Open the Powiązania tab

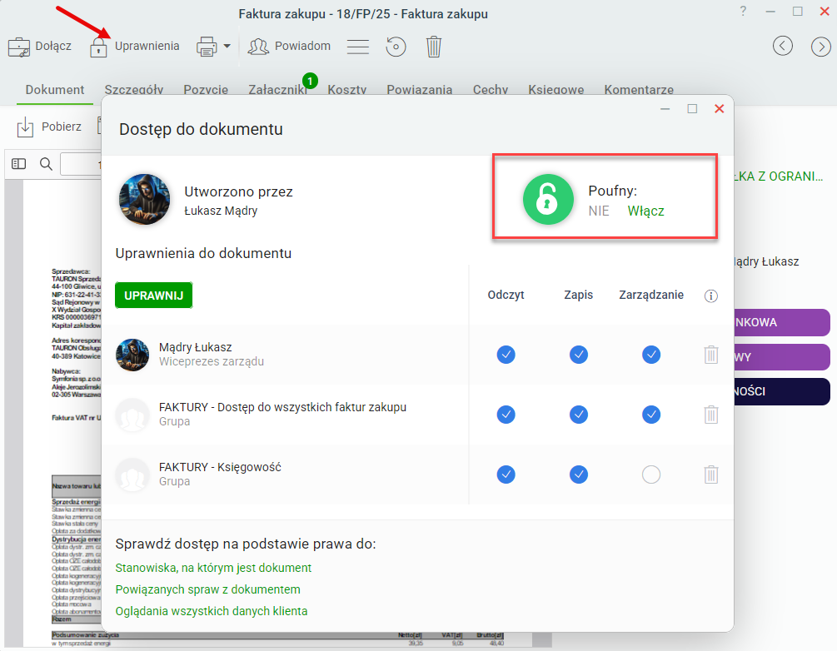click(420, 90)
